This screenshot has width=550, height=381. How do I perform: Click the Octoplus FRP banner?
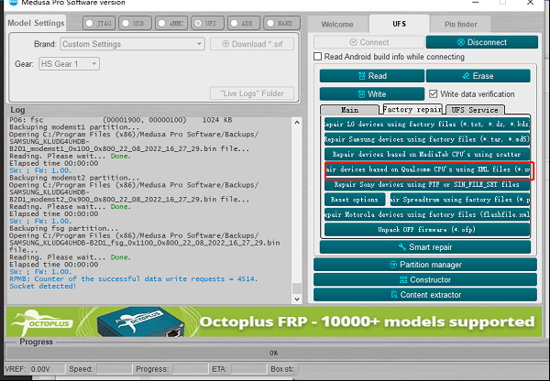274,321
